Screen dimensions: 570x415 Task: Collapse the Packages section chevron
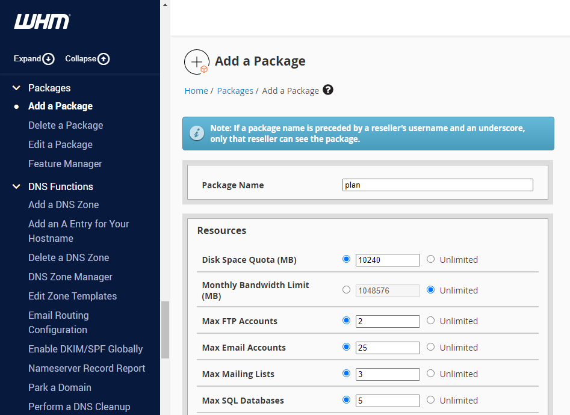16,88
